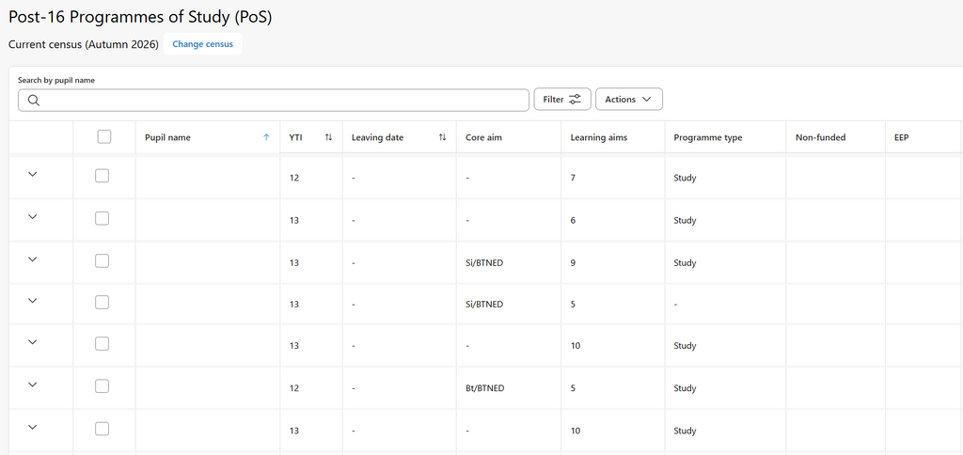This screenshot has width=963, height=455.
Task: Expand the Si/BTNED row with 9 learning aims
Action: coord(33,259)
